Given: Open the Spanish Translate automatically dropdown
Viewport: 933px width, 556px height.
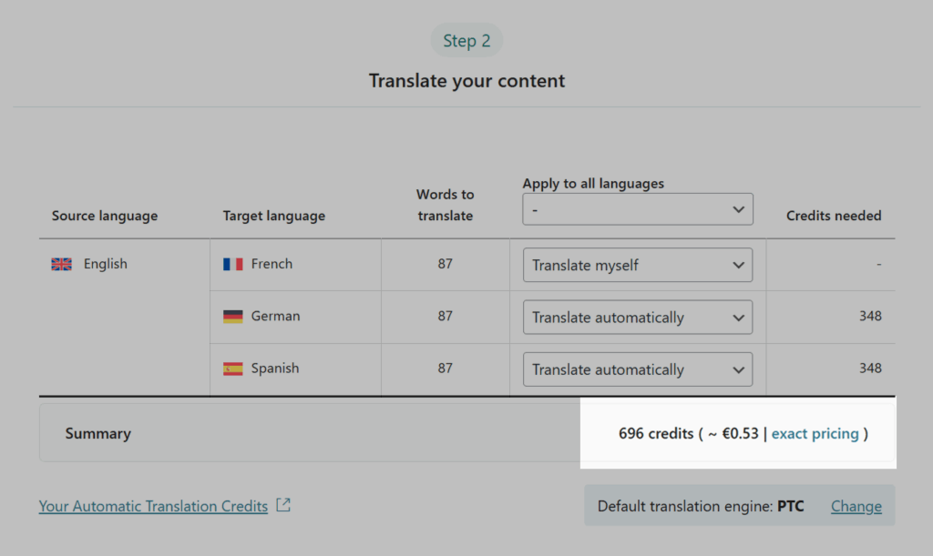Looking at the screenshot, I should [637, 369].
